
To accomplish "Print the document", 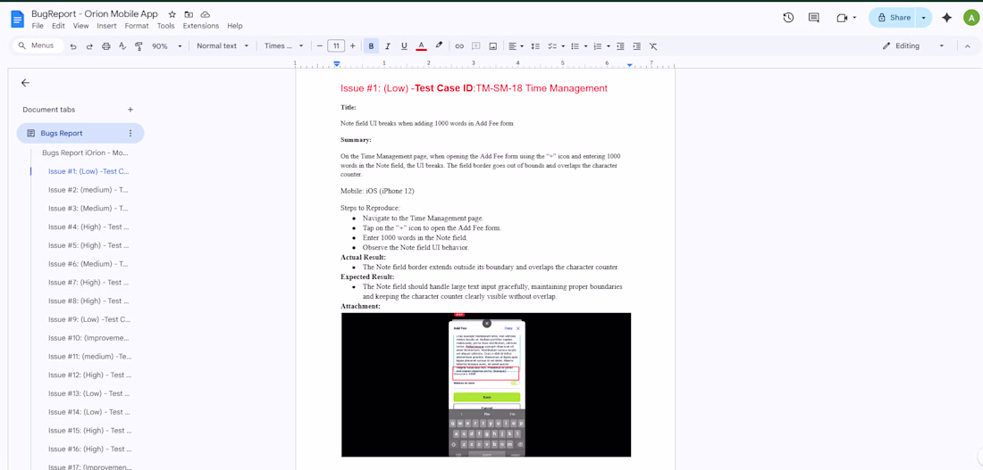I will pyautogui.click(x=106, y=46).
